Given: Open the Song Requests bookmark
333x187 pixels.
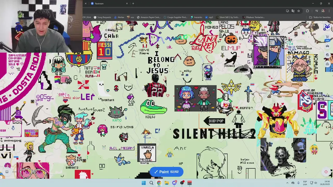Looking at the screenshot, I should pos(102,17).
